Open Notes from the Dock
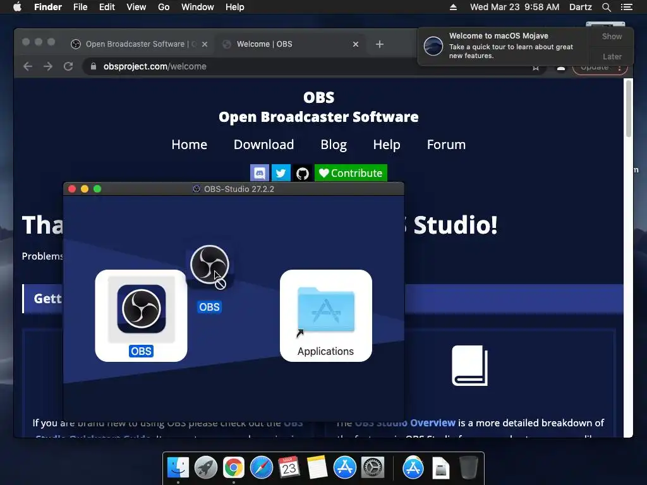The height and width of the screenshot is (485, 647). [317, 468]
